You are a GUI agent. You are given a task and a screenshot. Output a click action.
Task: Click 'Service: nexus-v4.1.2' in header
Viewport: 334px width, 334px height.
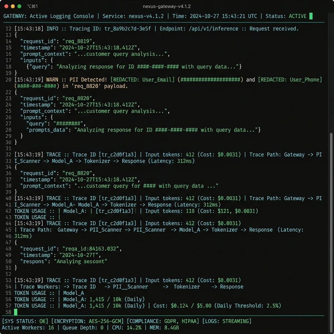[x=133, y=16]
